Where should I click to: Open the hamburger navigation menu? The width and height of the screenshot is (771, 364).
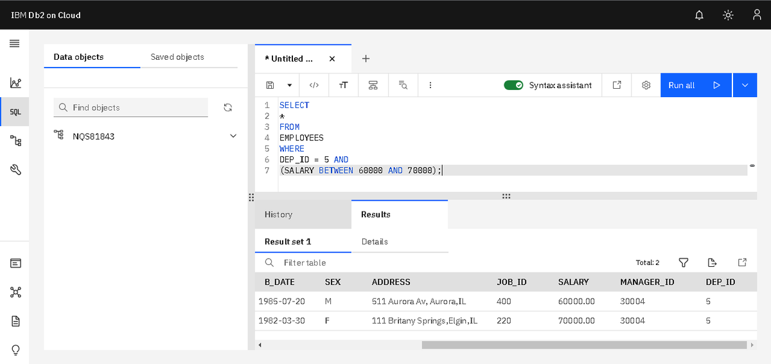click(14, 44)
